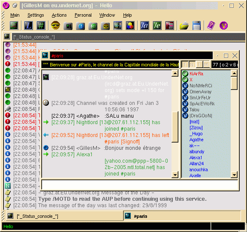Click the blue L toolbar icon
Screen dimensions: 247x232
(x=28, y=26)
